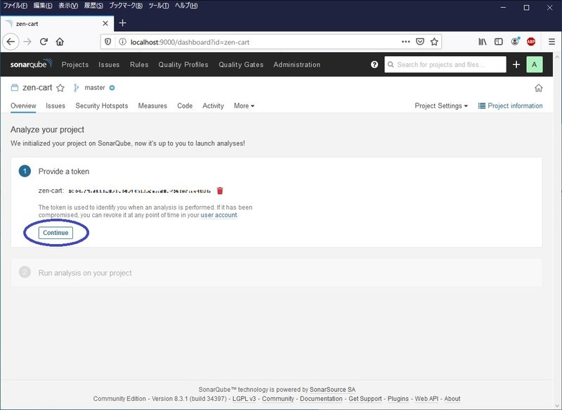This screenshot has width=562, height=410.
Task: Open the ブックマーク(B) browser menu
Action: [126, 6]
